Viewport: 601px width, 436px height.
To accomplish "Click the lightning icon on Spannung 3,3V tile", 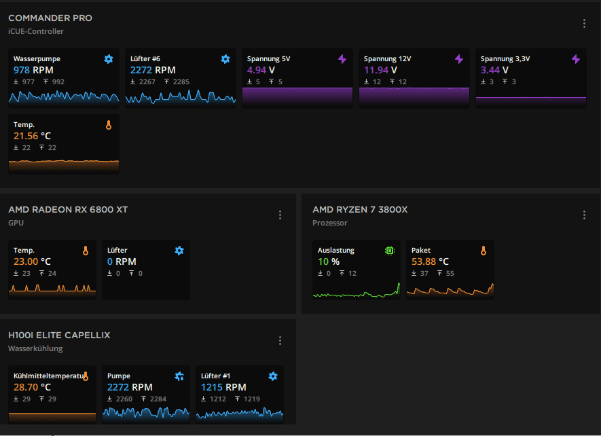I will click(576, 59).
